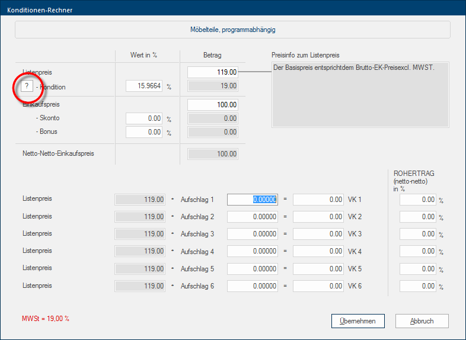The height and width of the screenshot is (340, 466).
Task: Click the Möbelteile, programmabhängig header bar
Action: (x=232, y=30)
